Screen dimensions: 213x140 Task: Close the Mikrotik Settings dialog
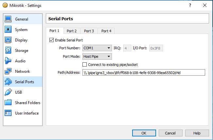point(205,6)
